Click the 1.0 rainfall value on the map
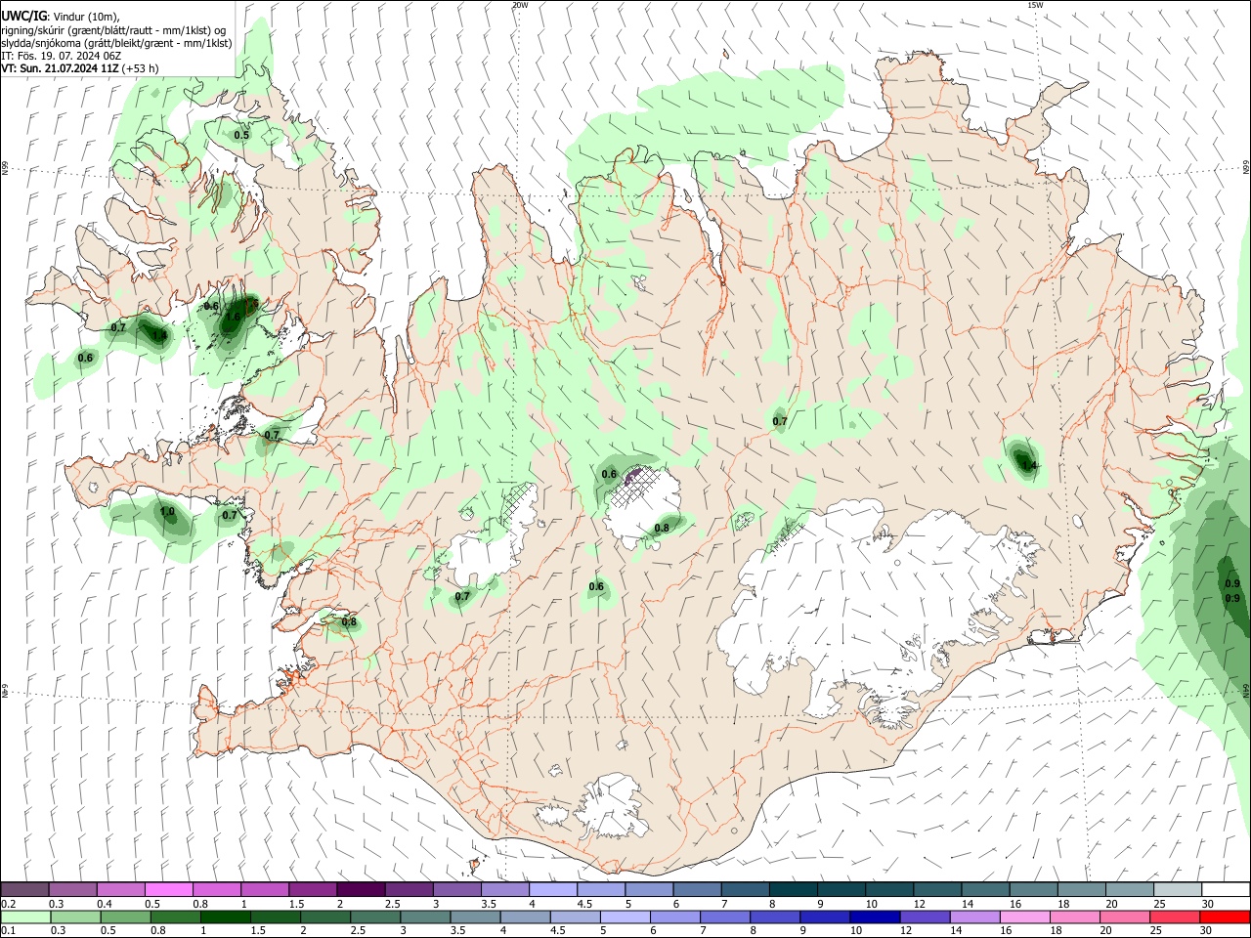 [167, 511]
